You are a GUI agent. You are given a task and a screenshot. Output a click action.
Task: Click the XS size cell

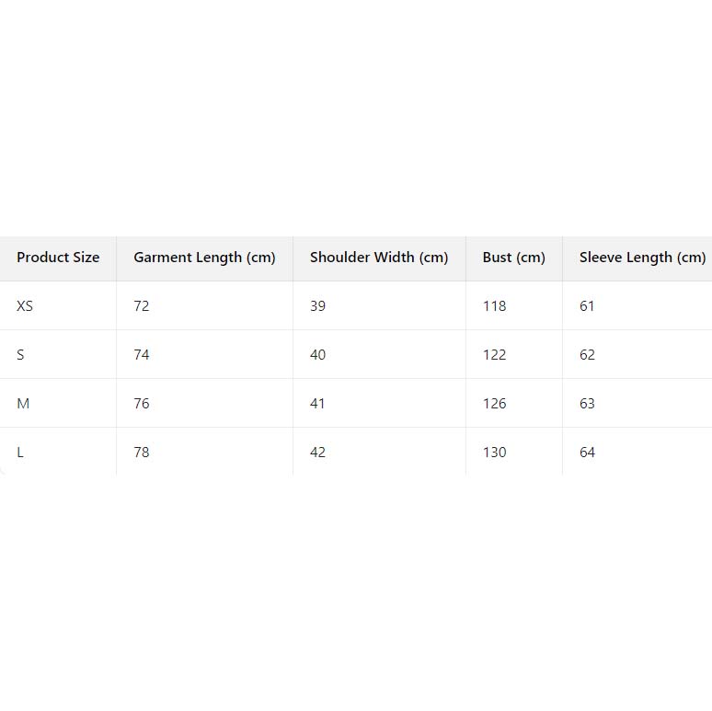tap(25, 306)
